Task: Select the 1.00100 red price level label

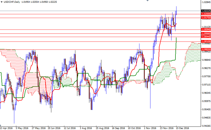Action: tap(206, 41)
